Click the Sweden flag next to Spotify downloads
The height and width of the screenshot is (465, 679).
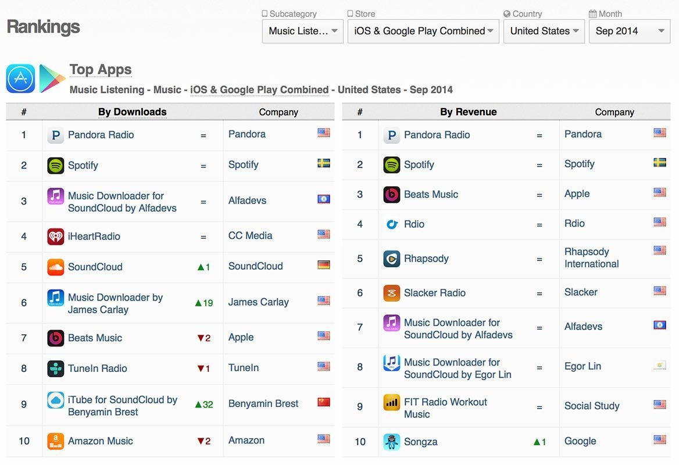pos(324,164)
